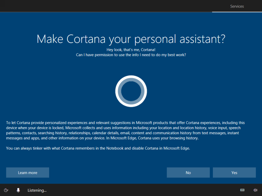Click the speaker audio icon bottom right
262x196 pixels.
(x=255, y=190)
